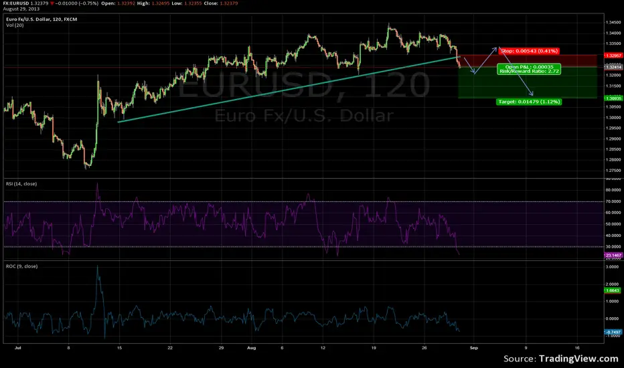Click the August 29, 2013 date
The image size is (624, 368).
tap(21, 9)
